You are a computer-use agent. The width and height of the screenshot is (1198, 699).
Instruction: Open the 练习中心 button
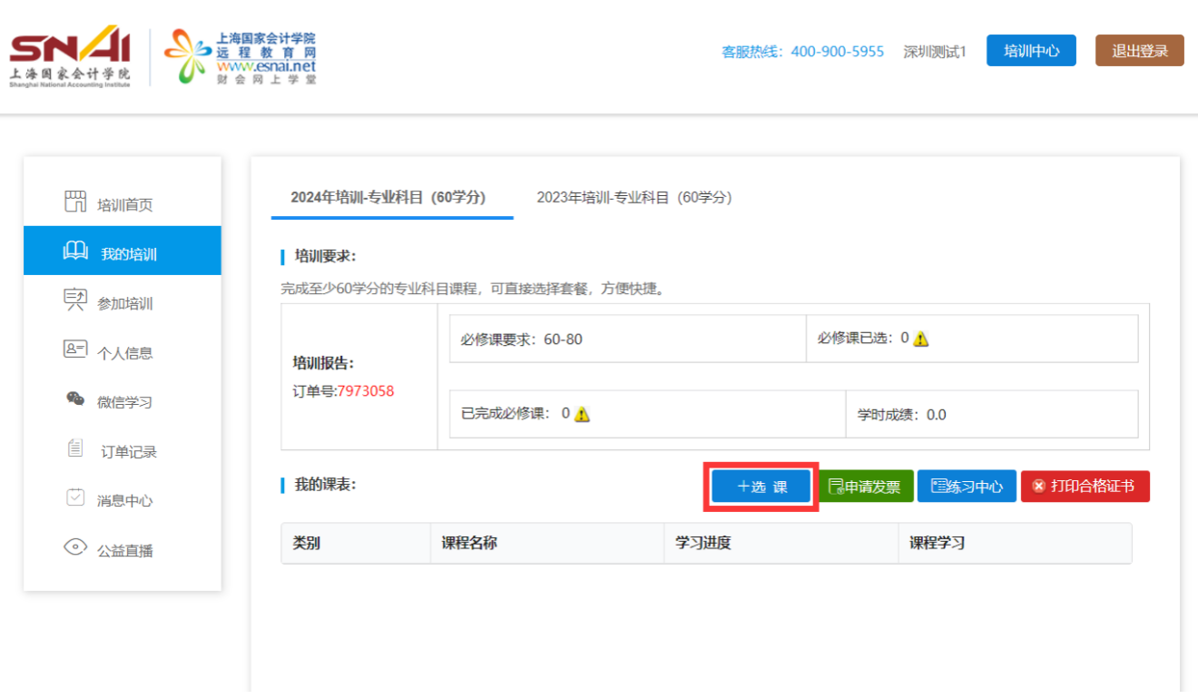click(967, 487)
